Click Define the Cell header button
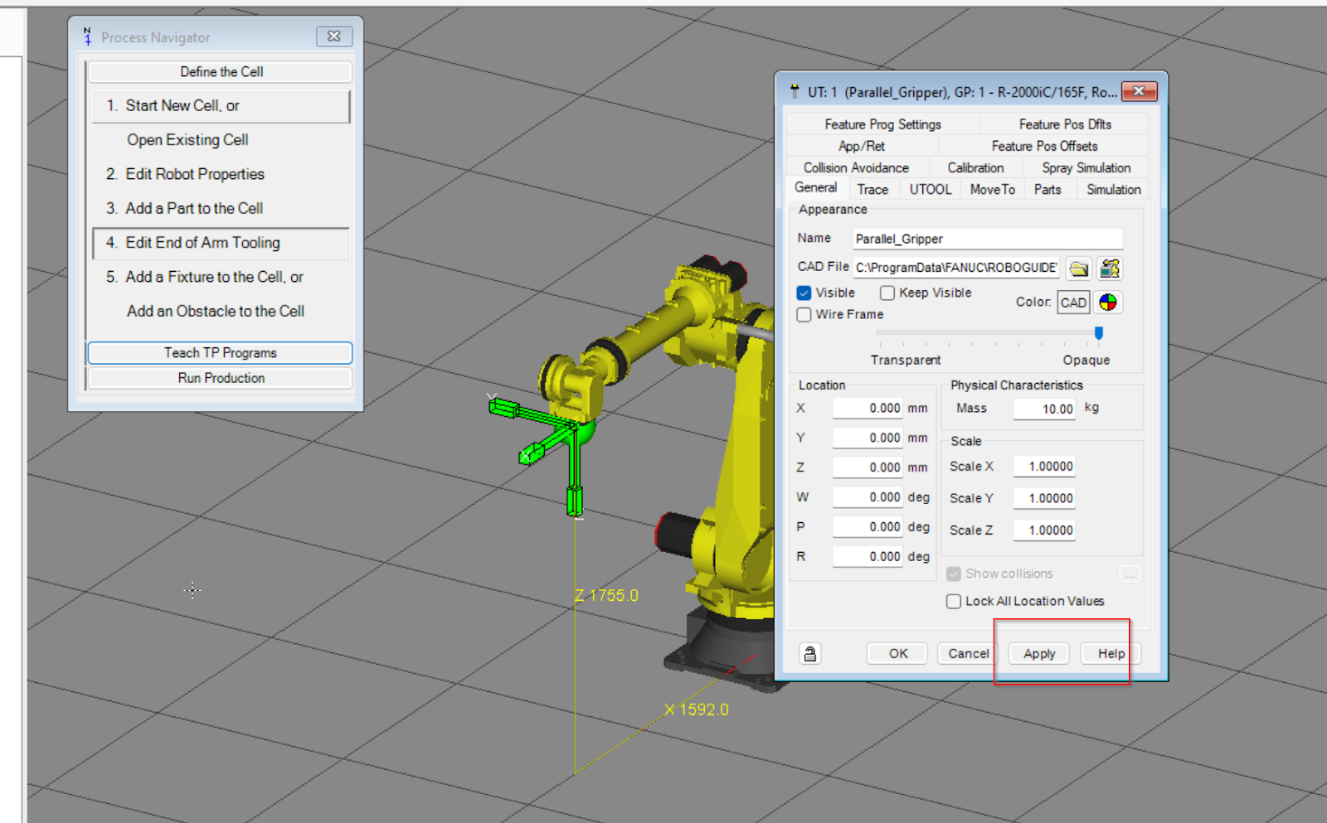This screenshot has height=823, width=1327. click(221, 72)
